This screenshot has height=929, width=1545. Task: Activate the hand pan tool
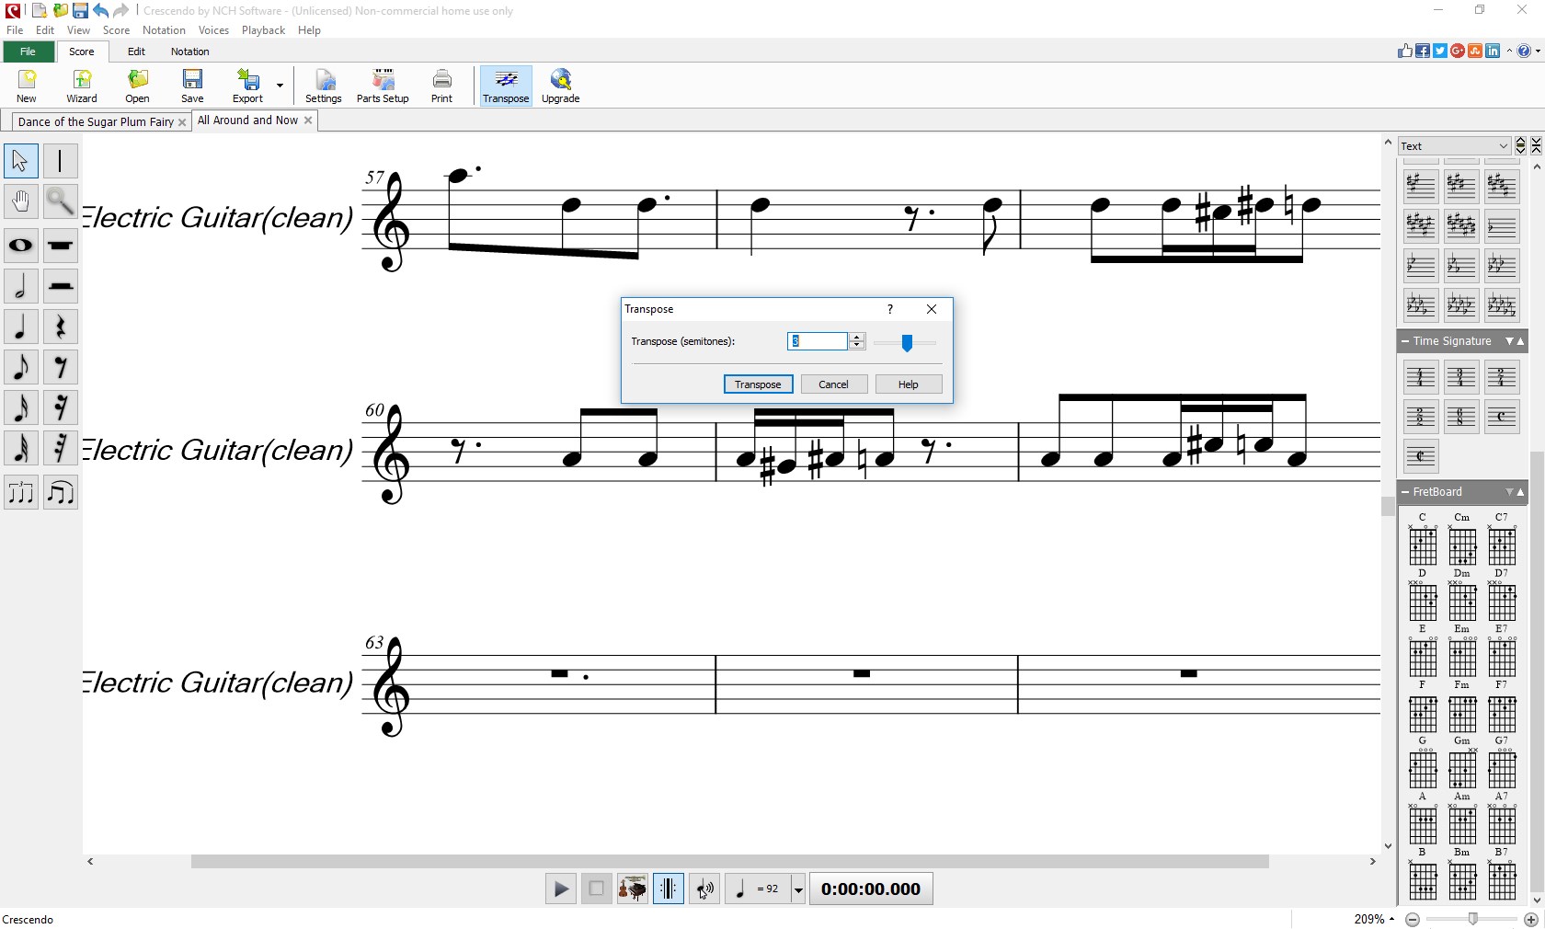20,201
